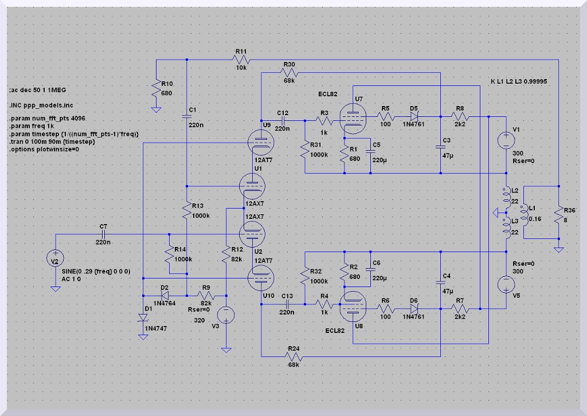
Task: Select the K L1 L2 L3 coupling statement
Action: pyautogui.click(x=518, y=82)
